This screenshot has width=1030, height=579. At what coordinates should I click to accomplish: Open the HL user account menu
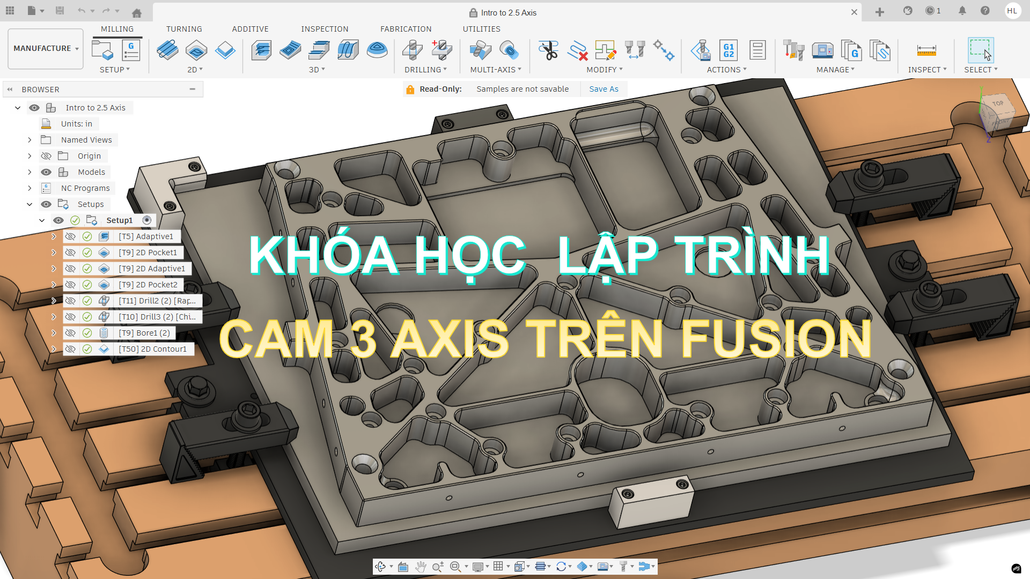point(1012,11)
